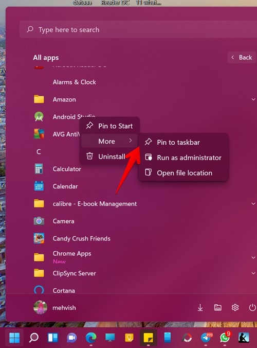
Task: Click the Power button icon
Action: point(252,308)
